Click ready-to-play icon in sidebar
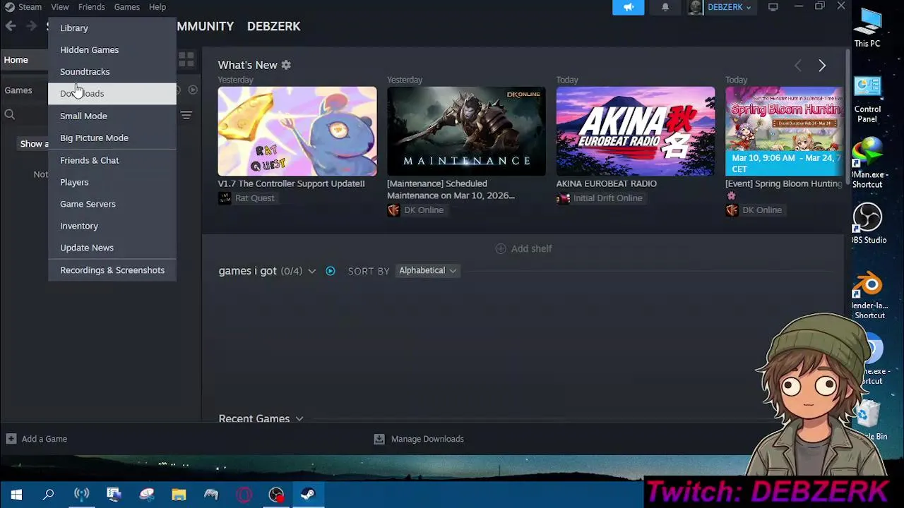The height and width of the screenshot is (508, 904). (193, 90)
